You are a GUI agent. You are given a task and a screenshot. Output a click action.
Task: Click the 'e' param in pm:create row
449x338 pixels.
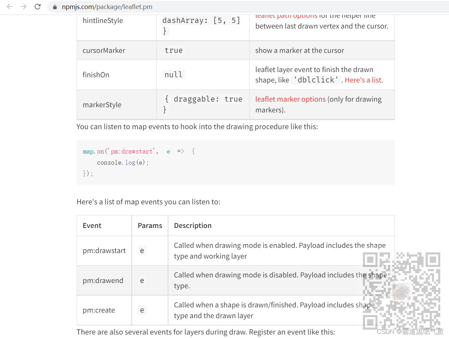[x=142, y=310]
